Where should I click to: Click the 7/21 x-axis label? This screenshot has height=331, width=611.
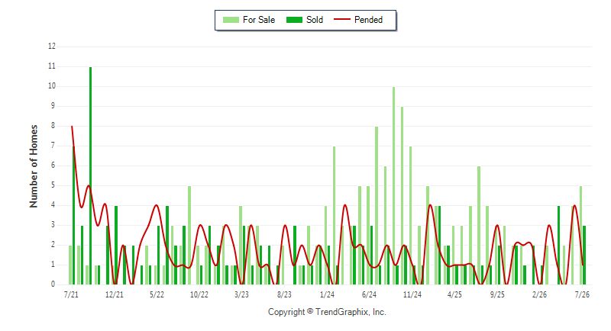pyautogui.click(x=71, y=295)
